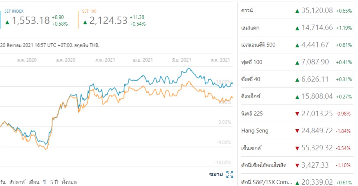Click the ดัชนีเซี่ยงไฮ้คอมโพสิต index name
The width and height of the screenshot is (358, 186).
[x=264, y=165]
